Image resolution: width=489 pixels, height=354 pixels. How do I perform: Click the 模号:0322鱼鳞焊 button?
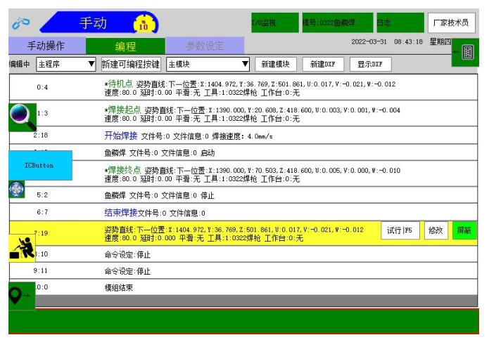(x=338, y=22)
